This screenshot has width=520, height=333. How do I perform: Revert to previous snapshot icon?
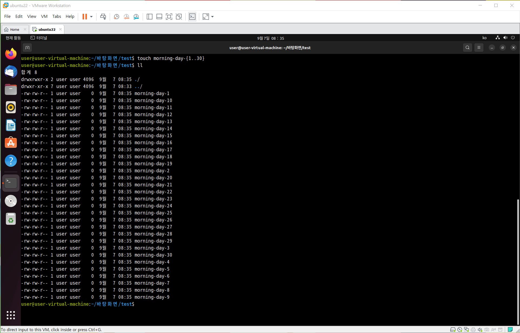(126, 17)
